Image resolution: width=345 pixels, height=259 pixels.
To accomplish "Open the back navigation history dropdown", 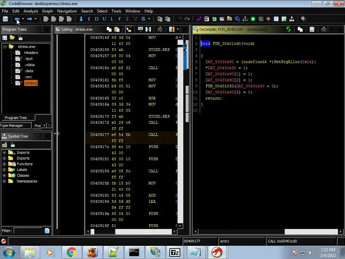I will (23, 19).
